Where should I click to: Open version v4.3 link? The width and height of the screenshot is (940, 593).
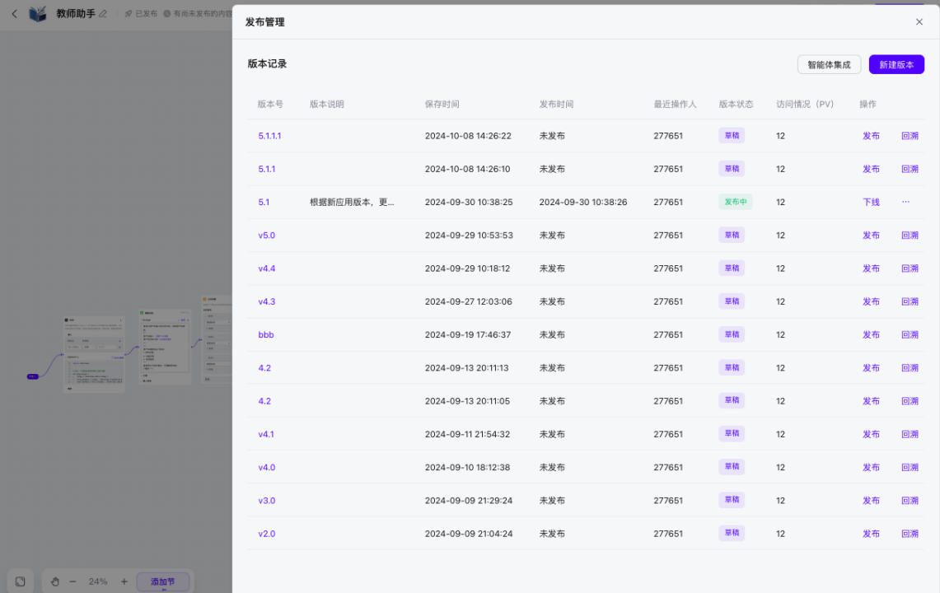[x=267, y=301]
